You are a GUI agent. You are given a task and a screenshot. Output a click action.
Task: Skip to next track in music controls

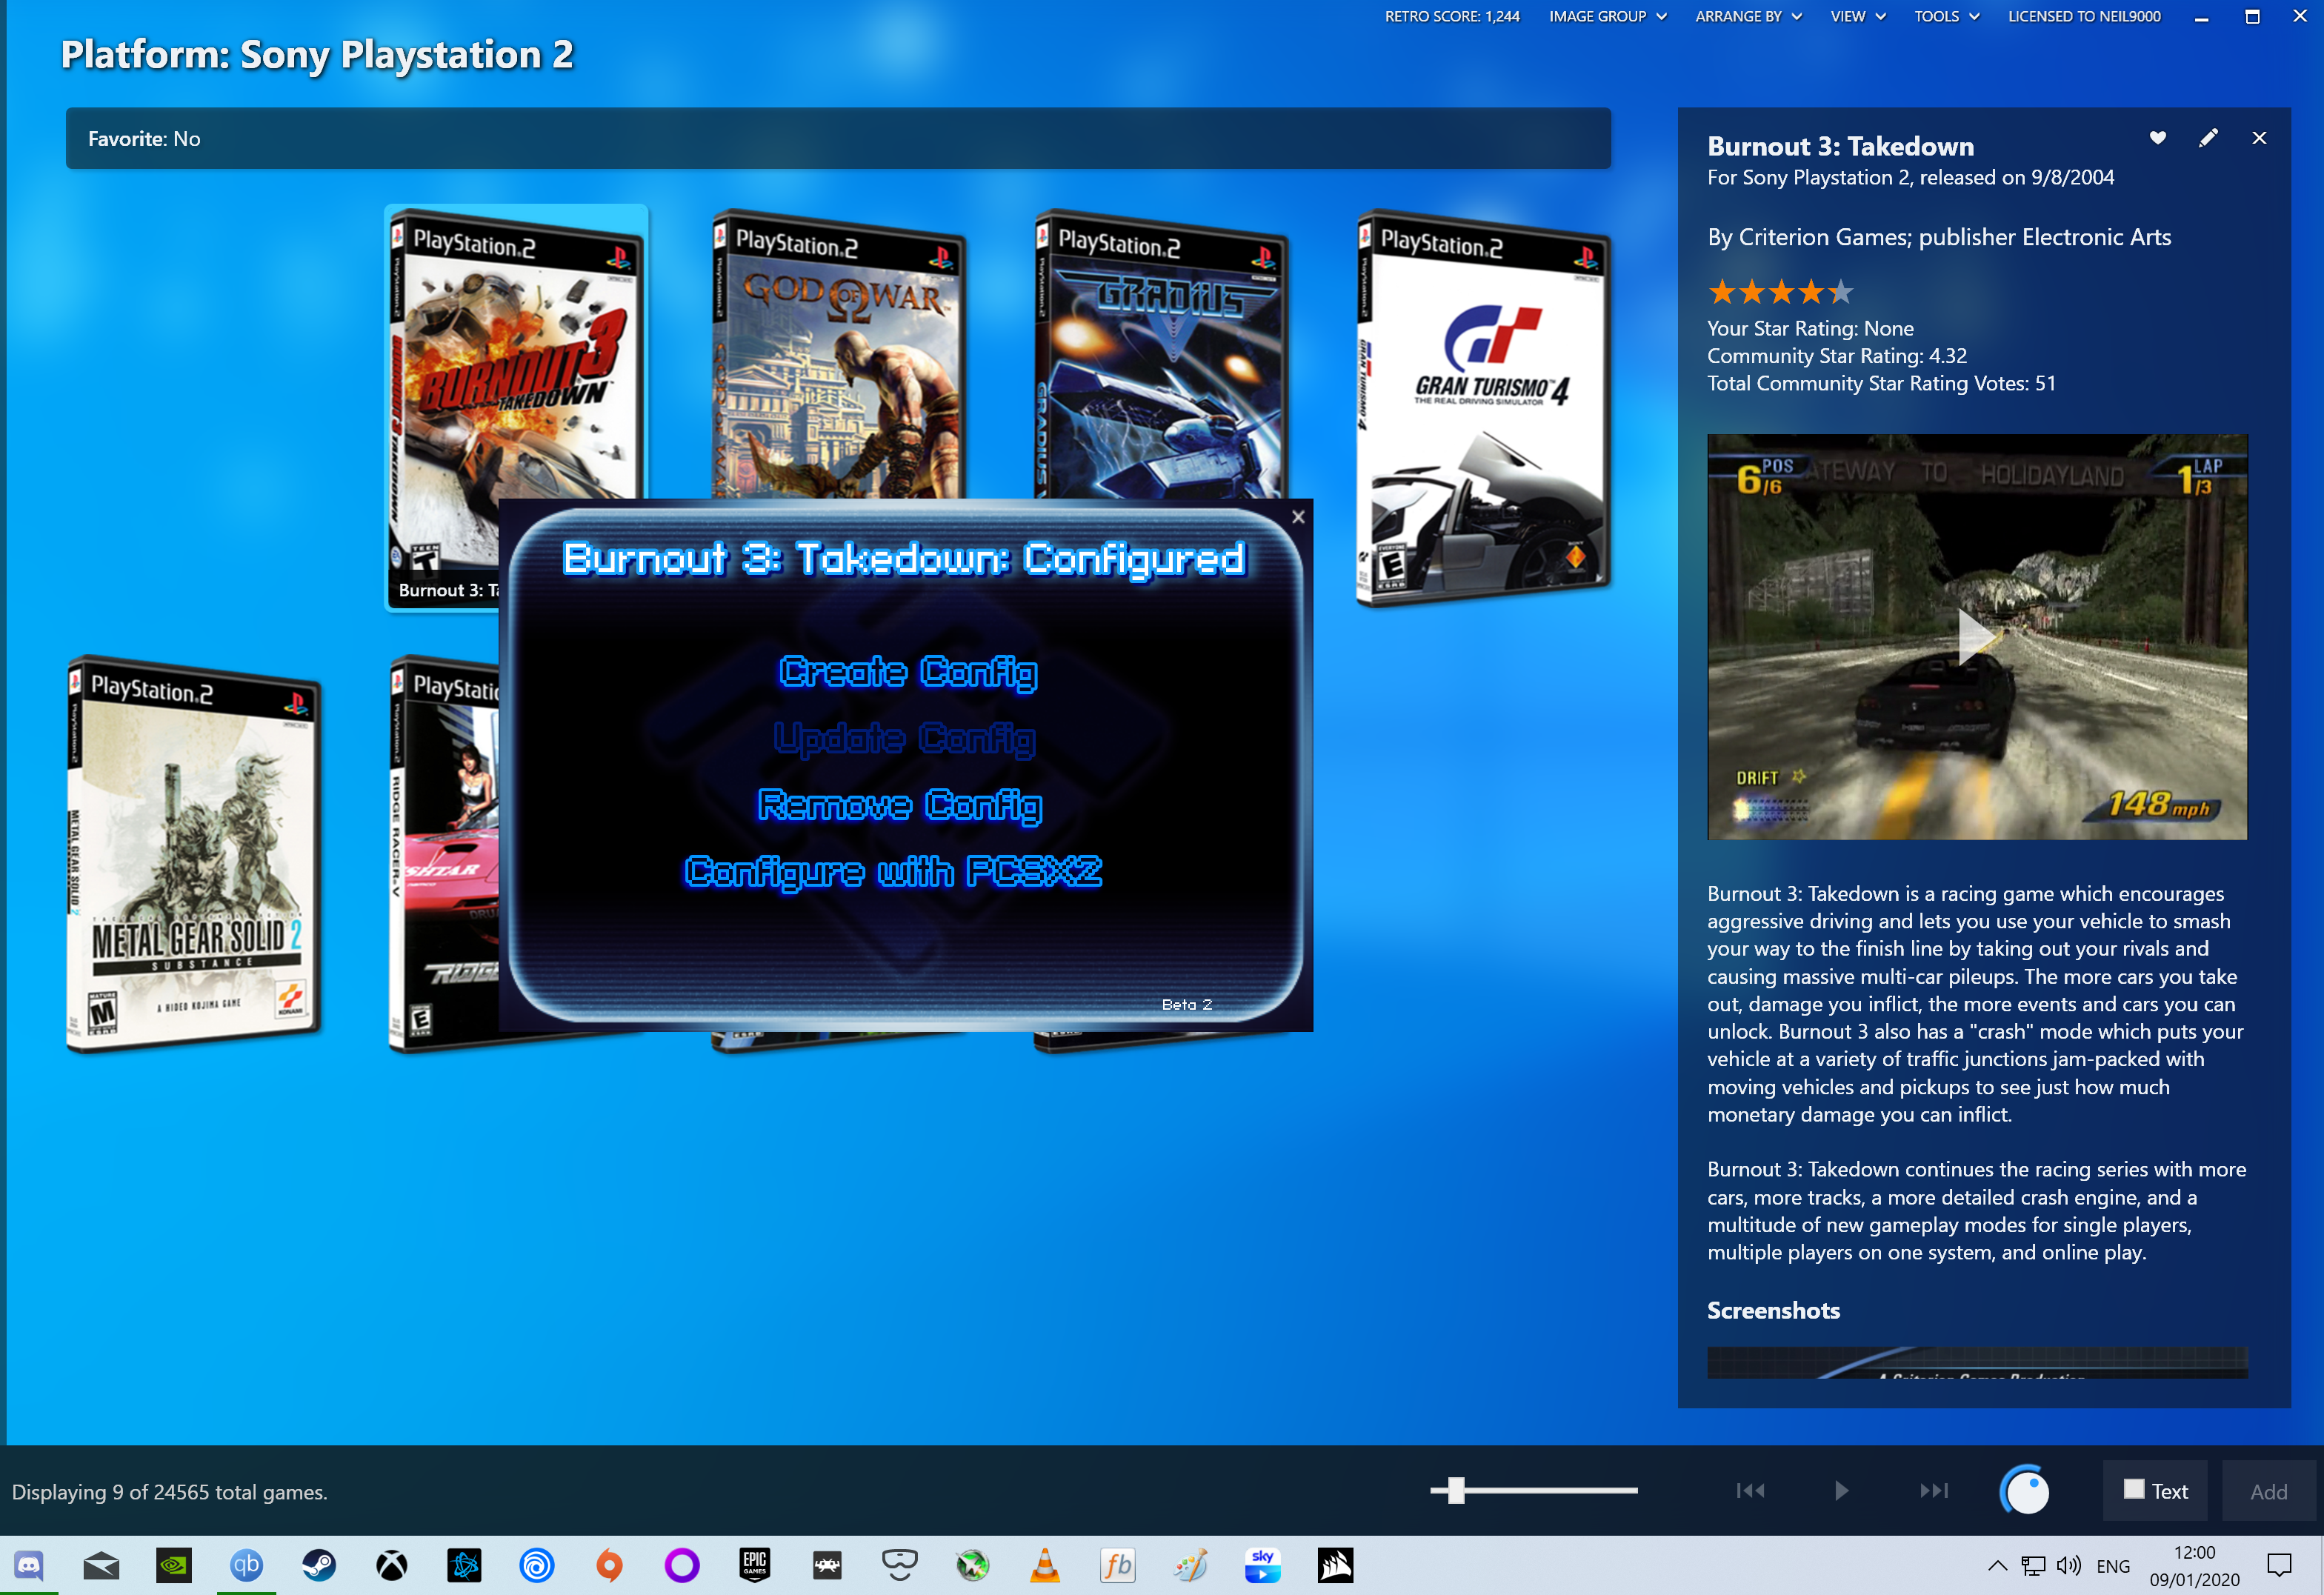tap(1934, 1491)
